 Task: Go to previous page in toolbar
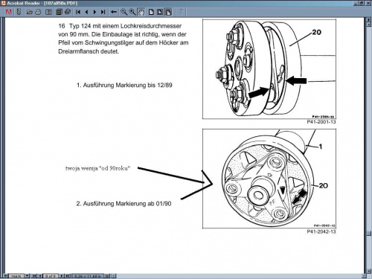point(86,12)
